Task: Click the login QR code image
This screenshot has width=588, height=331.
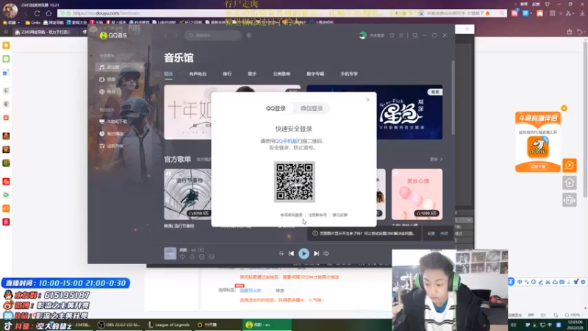Action: 295,182
